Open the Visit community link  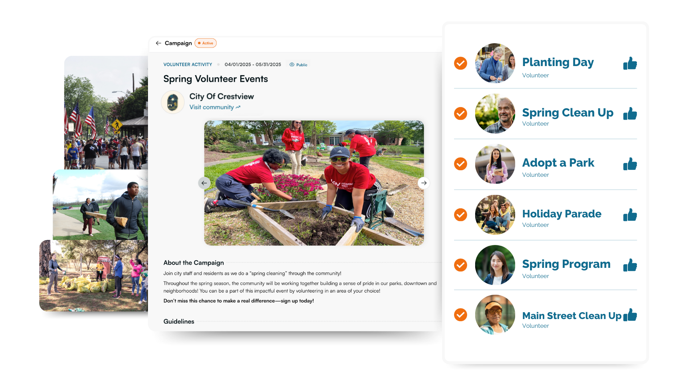click(215, 107)
